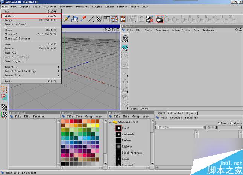Pick the black swatch in bottom row

pyautogui.click(x=63, y=164)
